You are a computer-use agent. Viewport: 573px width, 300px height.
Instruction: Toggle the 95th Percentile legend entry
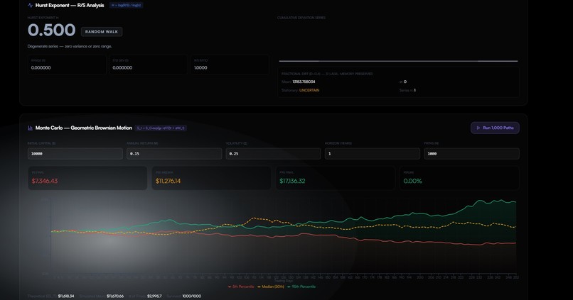coord(301,287)
